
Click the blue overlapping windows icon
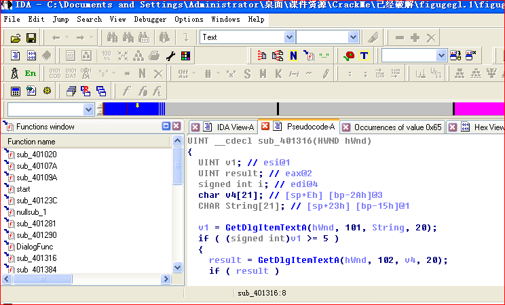[101, 91]
